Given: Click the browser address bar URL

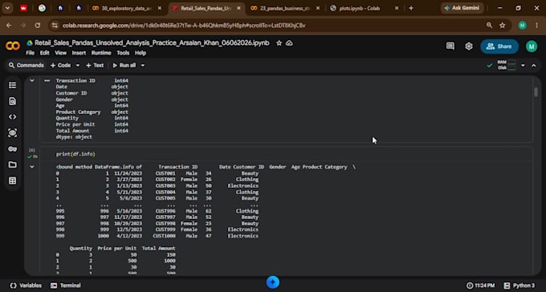Looking at the screenshot, I should (184, 26).
